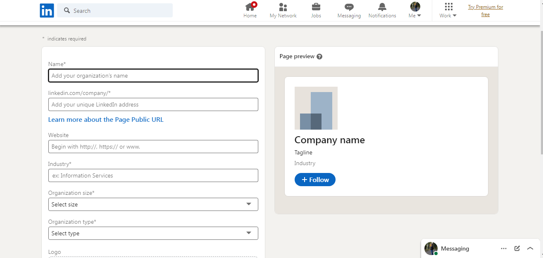
Task: Open the Work apps grid menu
Action: pos(448,10)
